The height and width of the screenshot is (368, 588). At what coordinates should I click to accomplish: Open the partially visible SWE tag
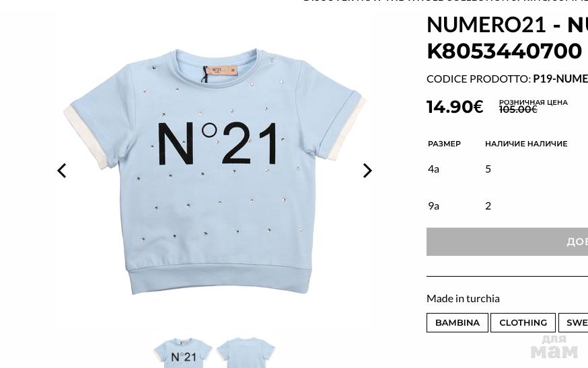click(573, 323)
